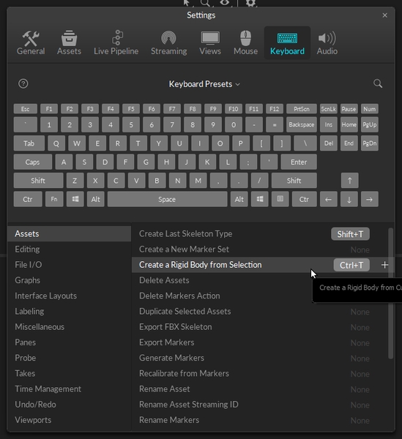The image size is (402, 439).
Task: Switch to Live Pipeline settings
Action: tap(116, 43)
